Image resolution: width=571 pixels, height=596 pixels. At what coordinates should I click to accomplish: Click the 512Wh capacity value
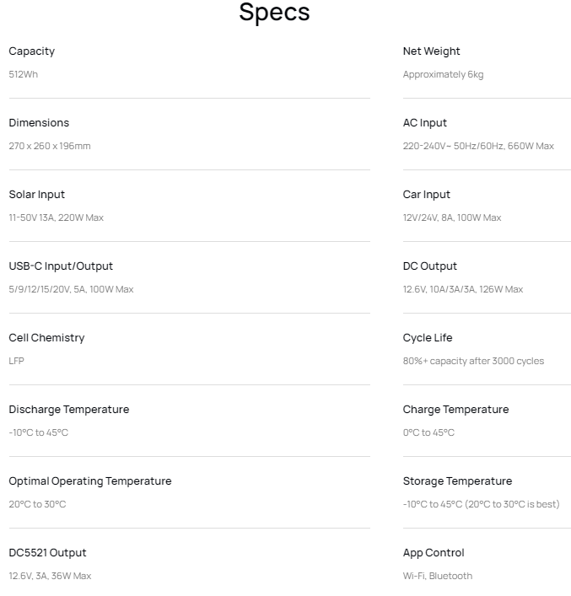[24, 74]
